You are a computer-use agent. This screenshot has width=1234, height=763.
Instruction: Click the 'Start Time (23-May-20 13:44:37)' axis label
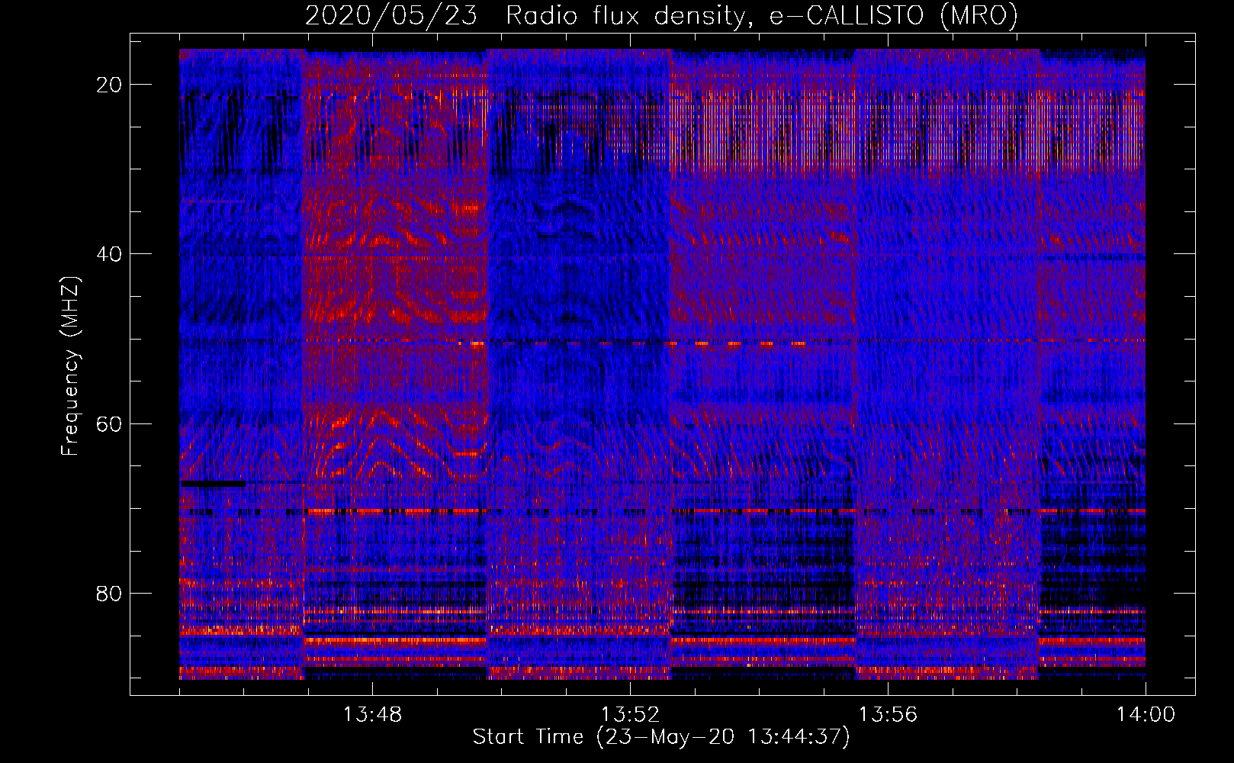point(661,737)
